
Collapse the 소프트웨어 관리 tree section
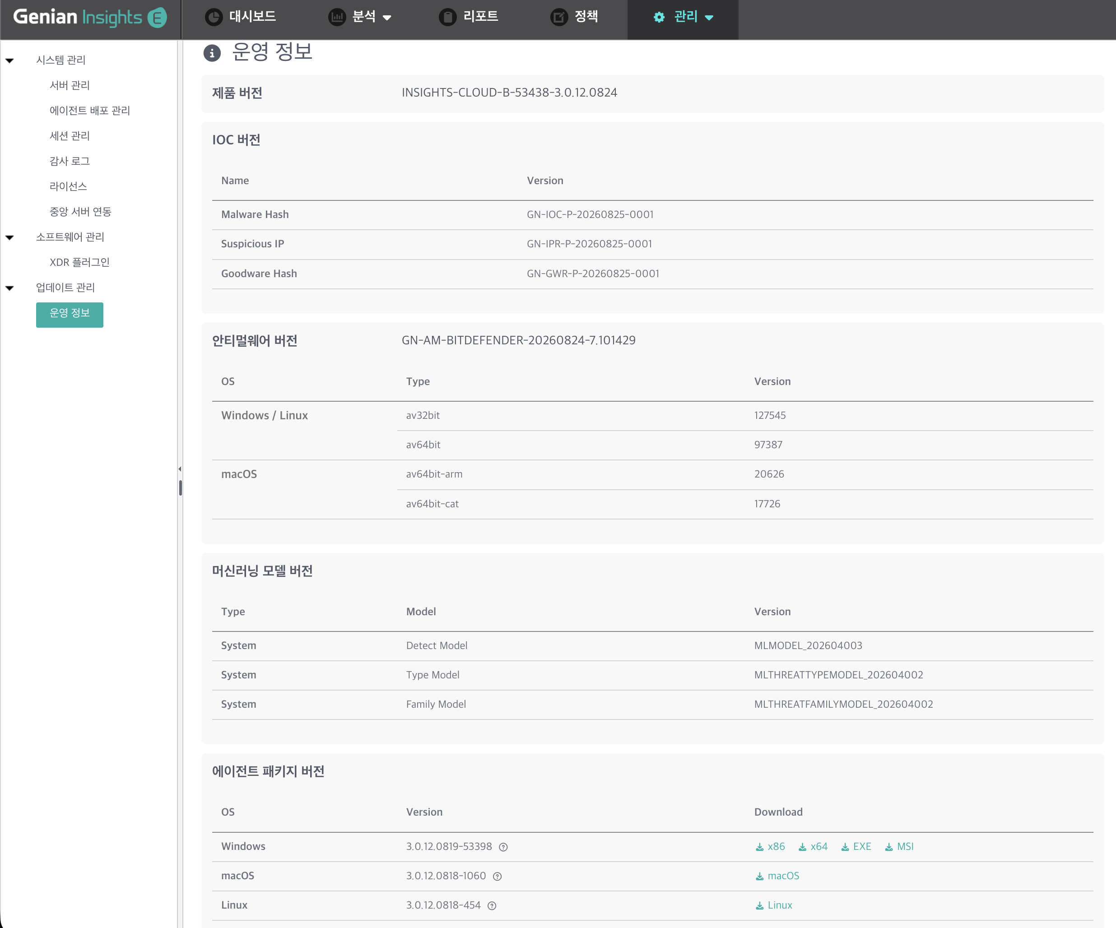pos(9,237)
